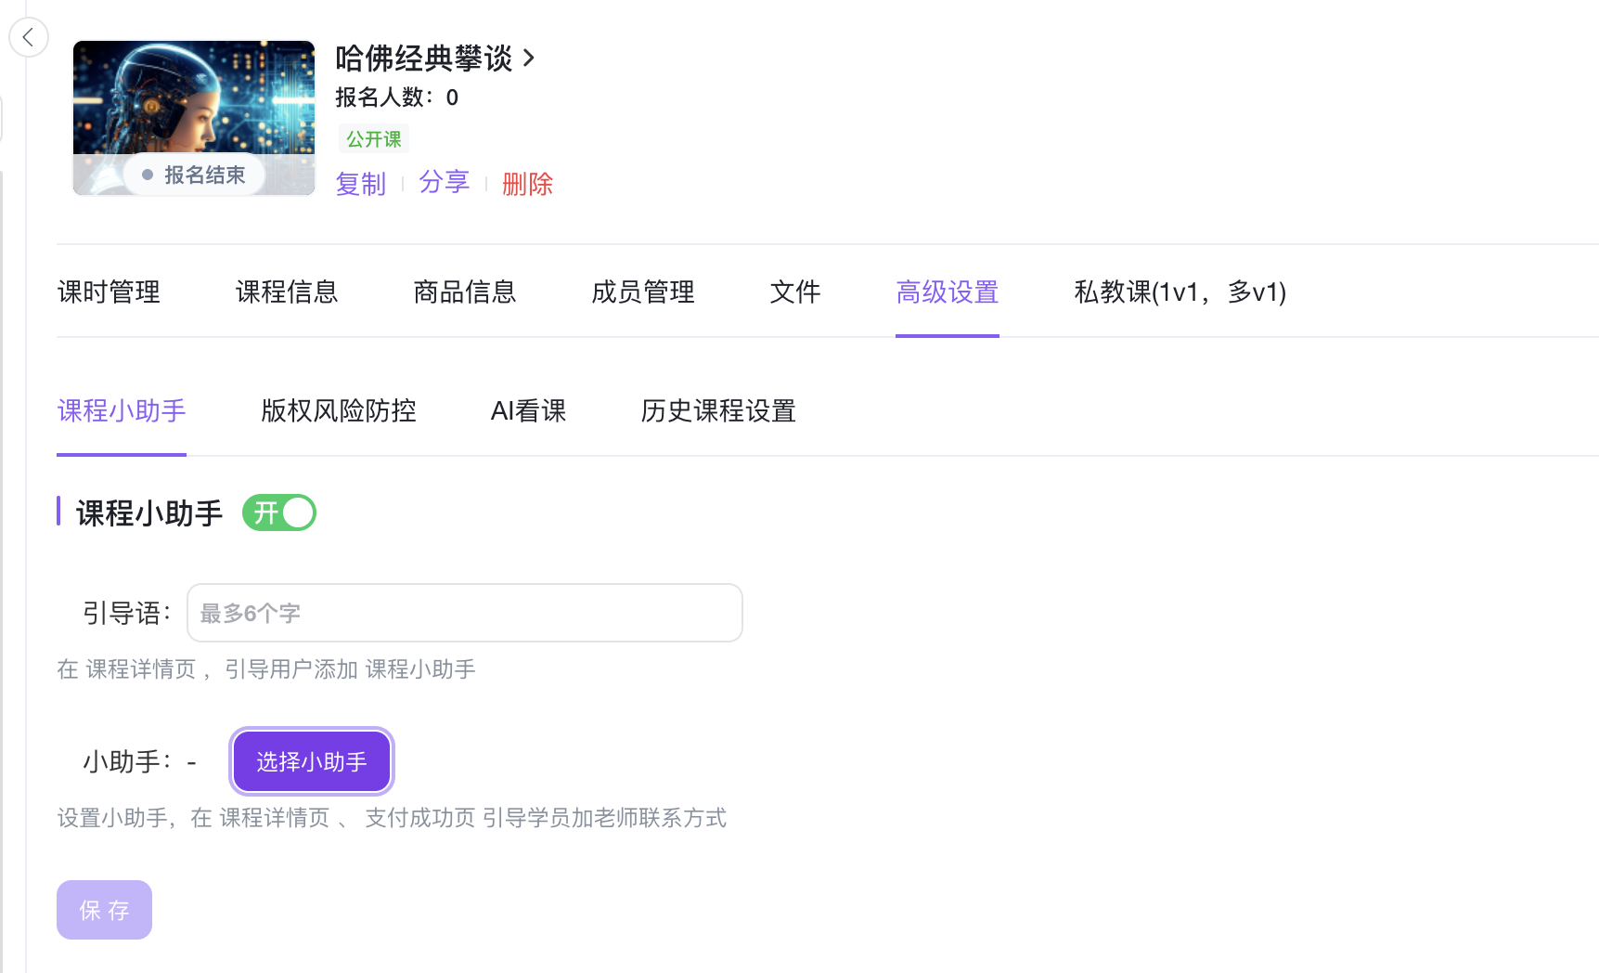Viewport: 1599px width, 973px height.
Task: Click the 复制 link
Action: (361, 184)
